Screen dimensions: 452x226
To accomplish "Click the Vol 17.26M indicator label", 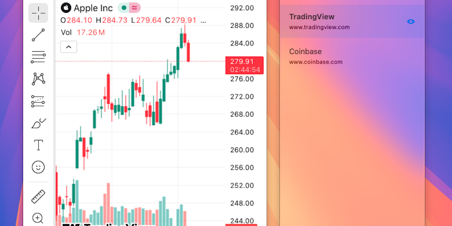I will click(x=83, y=32).
